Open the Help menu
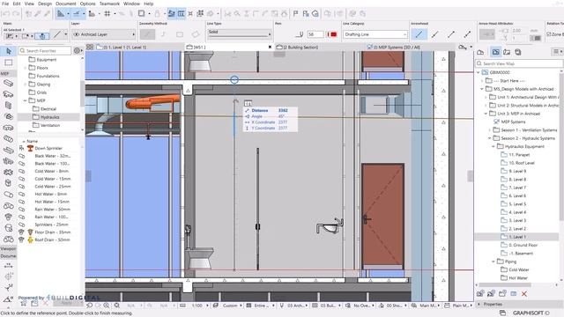Viewport: 564px width, 317px height. point(149,4)
